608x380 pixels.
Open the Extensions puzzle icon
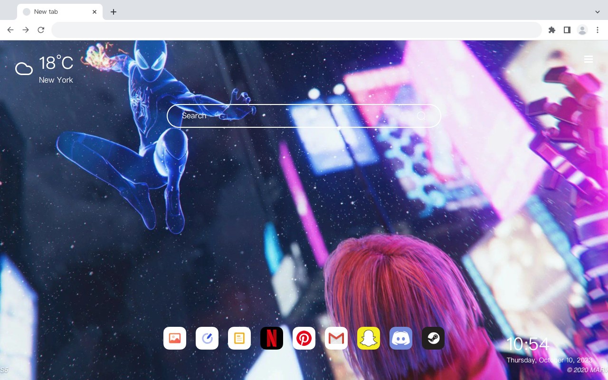552,30
